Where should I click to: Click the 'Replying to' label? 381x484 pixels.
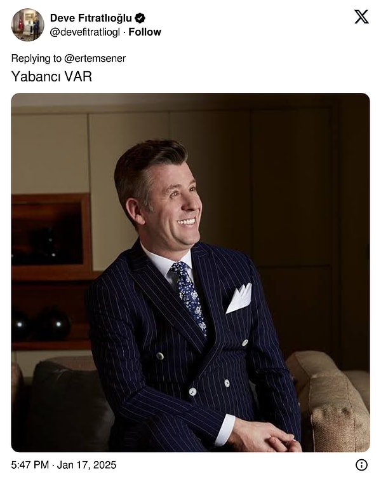pyautogui.click(x=36, y=59)
